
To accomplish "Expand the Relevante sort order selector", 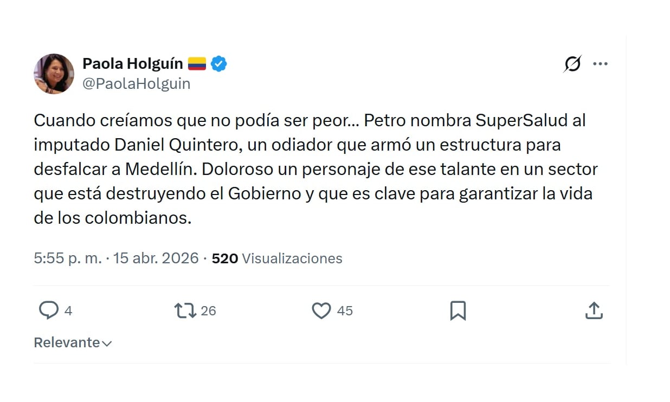I will [73, 342].
